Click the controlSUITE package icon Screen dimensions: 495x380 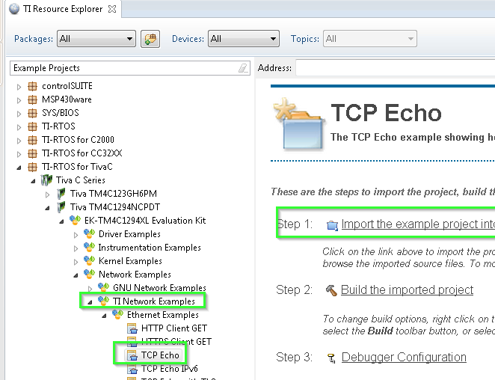(x=32, y=86)
